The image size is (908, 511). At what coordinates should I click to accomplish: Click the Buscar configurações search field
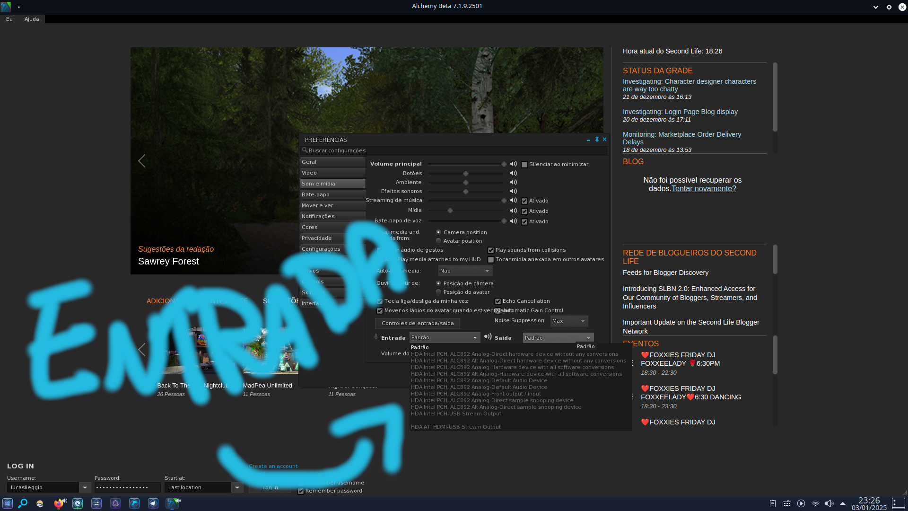tap(454, 150)
